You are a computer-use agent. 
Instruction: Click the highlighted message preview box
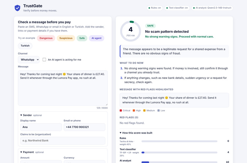[174, 100]
